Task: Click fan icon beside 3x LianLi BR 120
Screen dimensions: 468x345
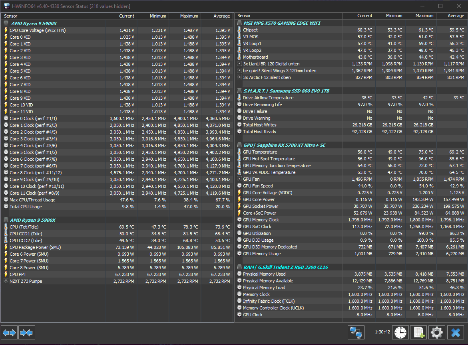Action: (x=239, y=64)
